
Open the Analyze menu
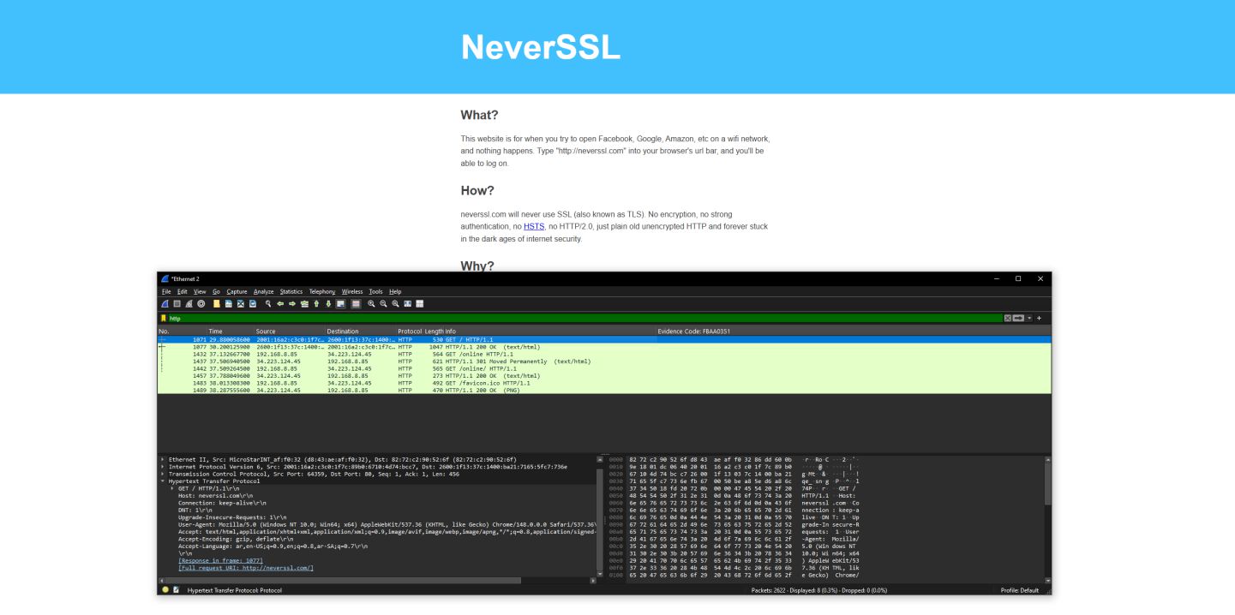point(264,292)
